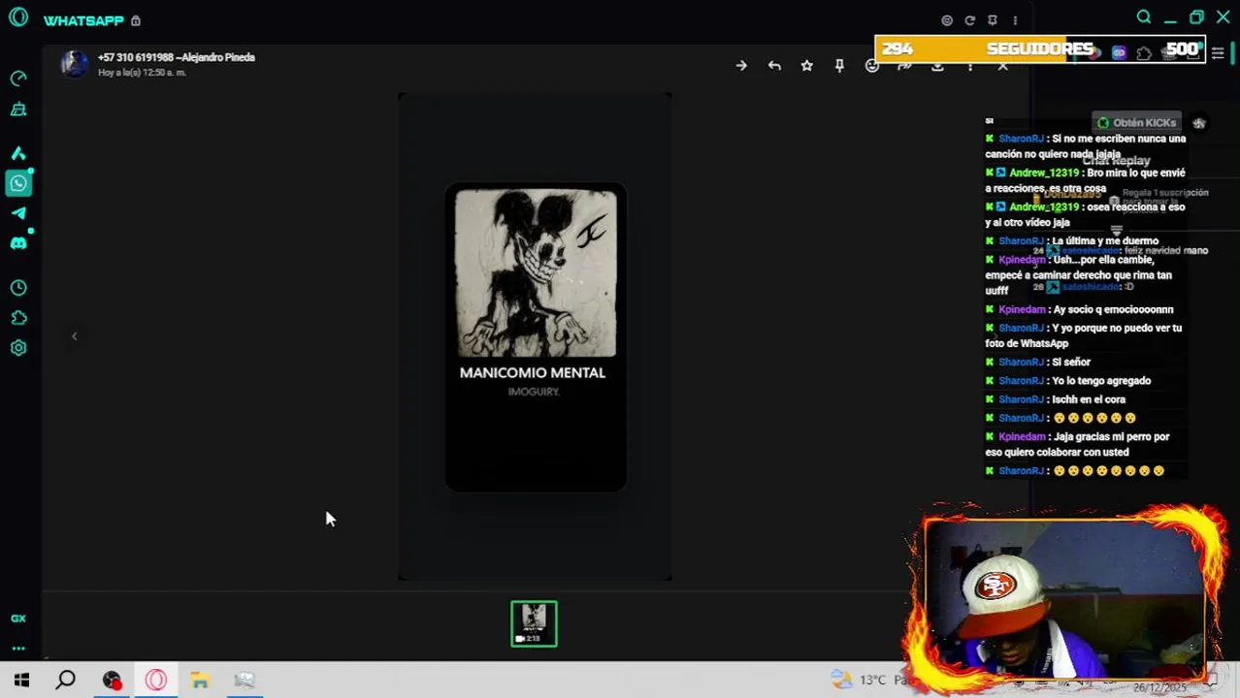Open the Windows Start menu
Screen dimensions: 1240x698
tap(21, 681)
